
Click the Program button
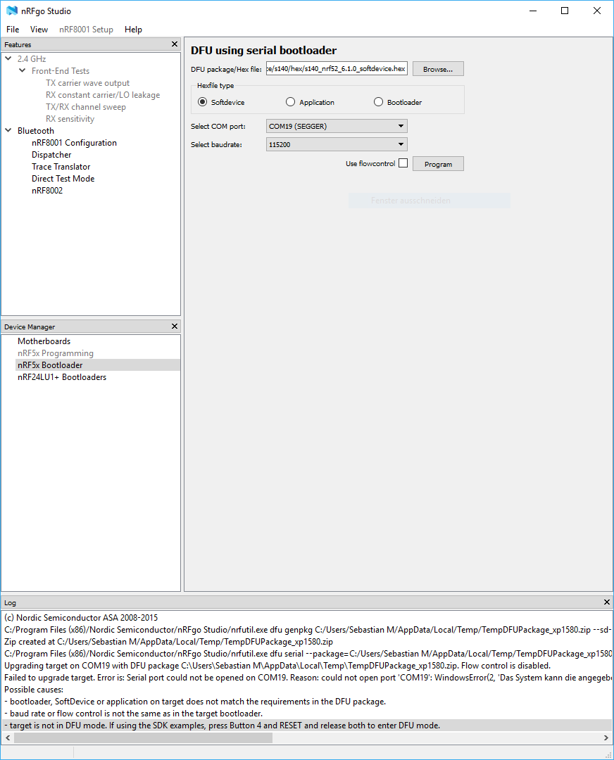[438, 164]
